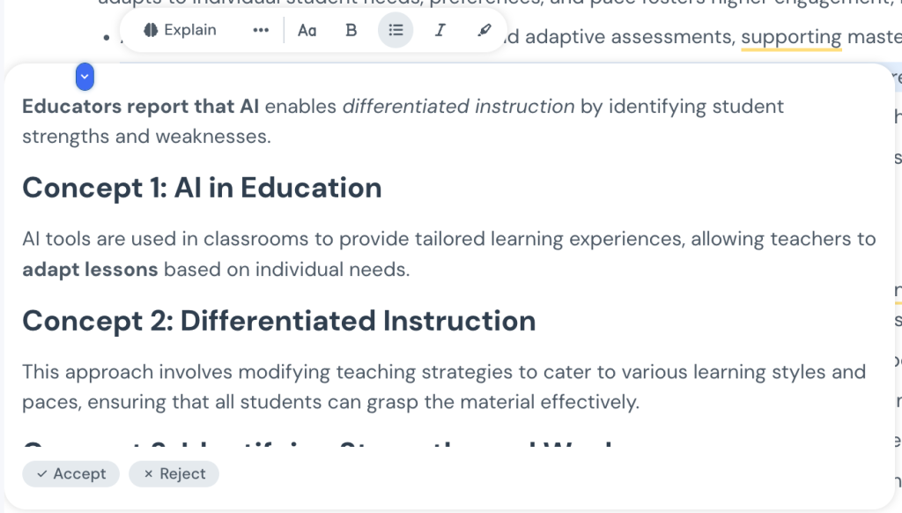Open the Aa text style options
902x513 pixels.
[307, 30]
